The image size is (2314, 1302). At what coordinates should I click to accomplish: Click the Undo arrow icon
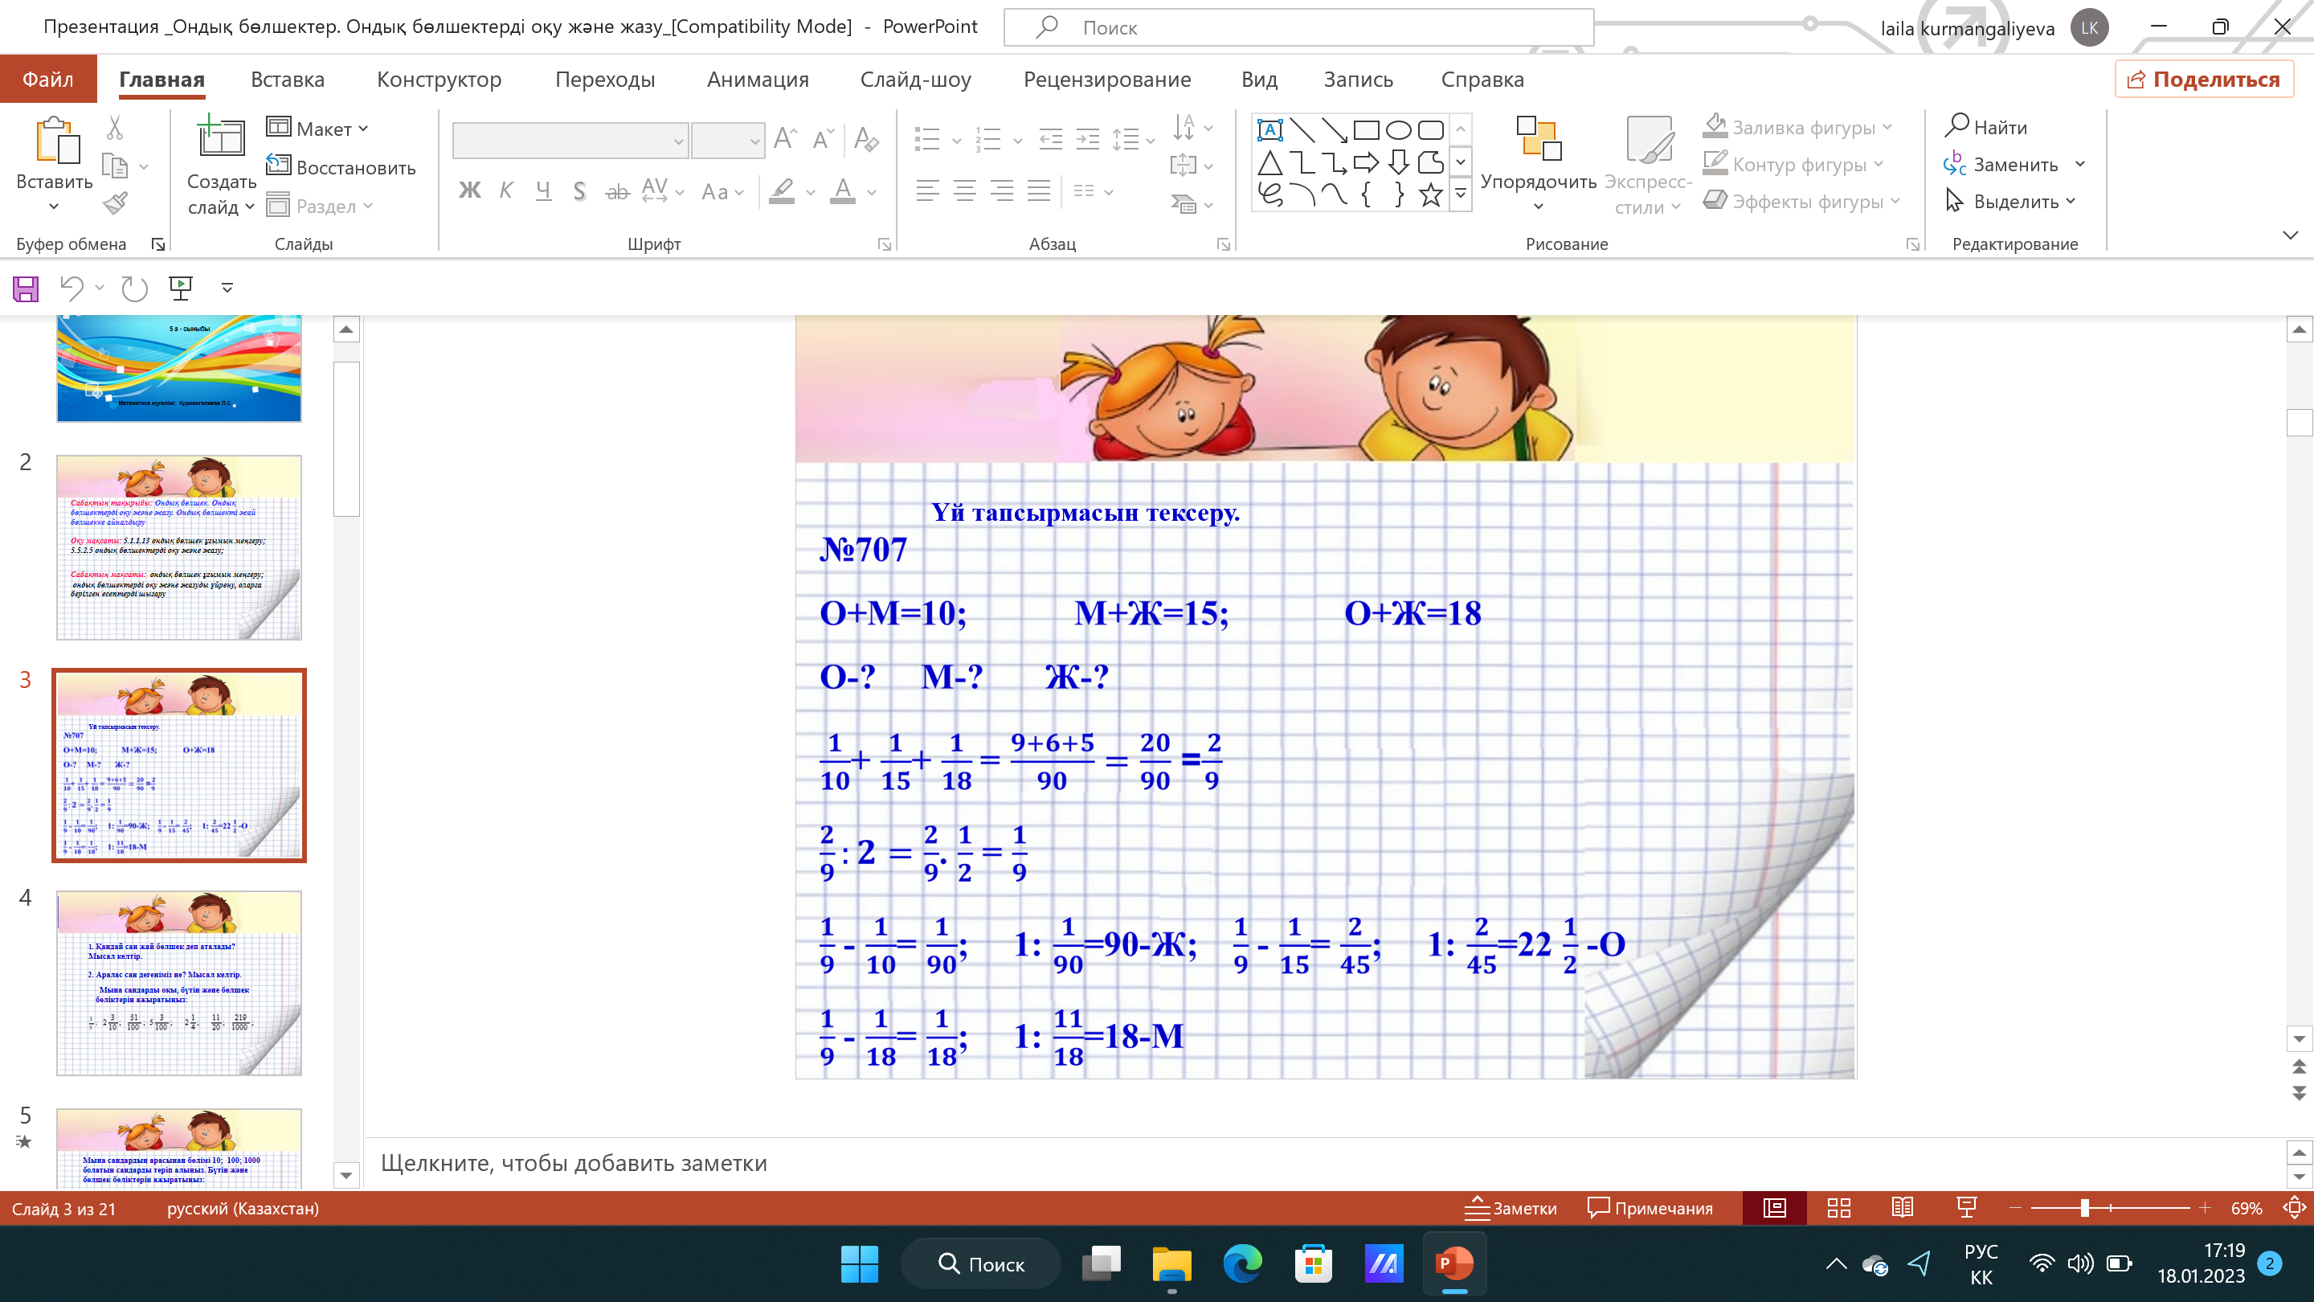point(71,289)
